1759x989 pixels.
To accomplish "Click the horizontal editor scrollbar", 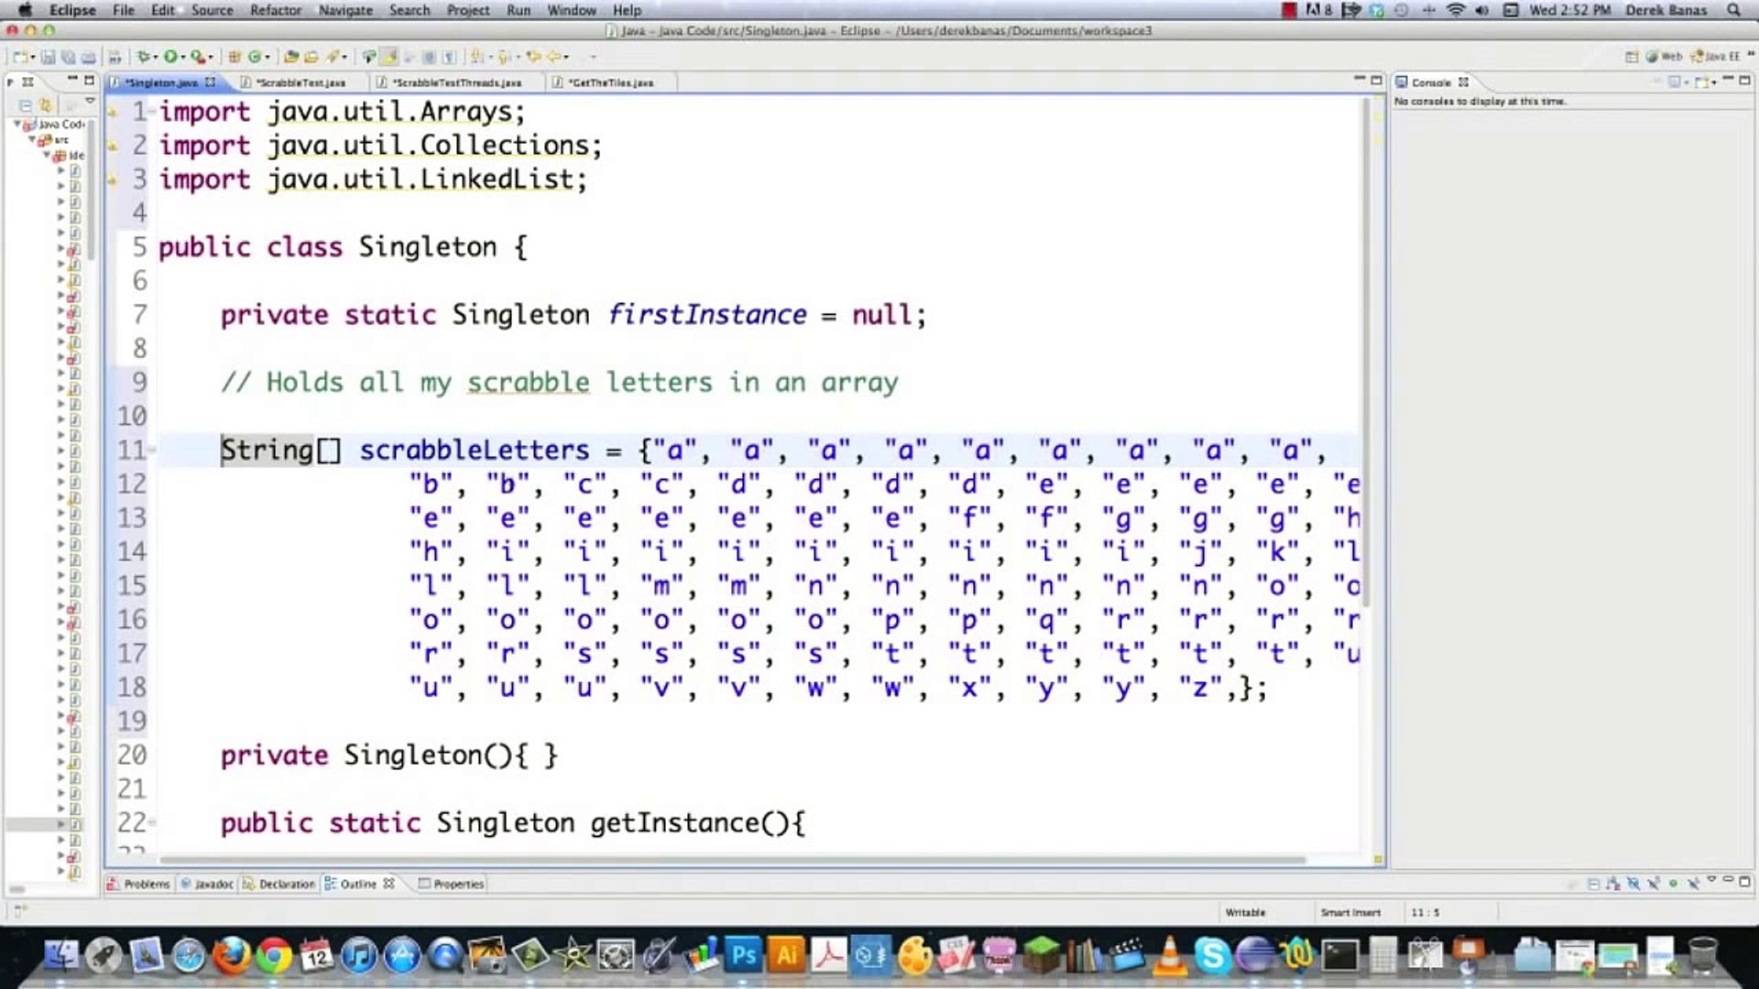I will click(x=733, y=860).
